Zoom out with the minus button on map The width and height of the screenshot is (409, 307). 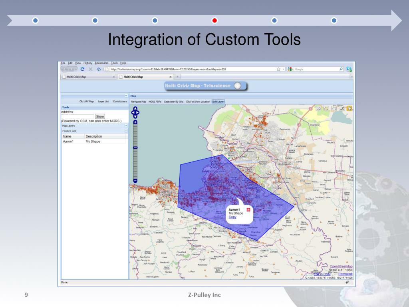point(135,181)
